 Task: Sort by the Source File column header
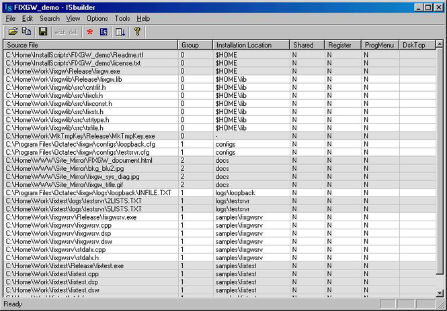pos(90,45)
